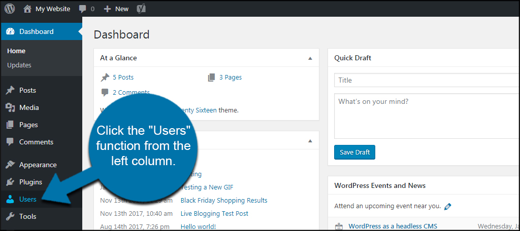The image size is (520, 231).
Task: Click the Tools wrench icon
Action: click(10, 216)
